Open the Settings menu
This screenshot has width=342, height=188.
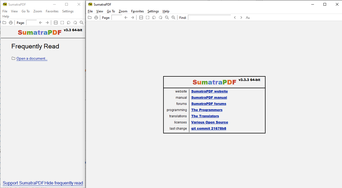point(153,11)
